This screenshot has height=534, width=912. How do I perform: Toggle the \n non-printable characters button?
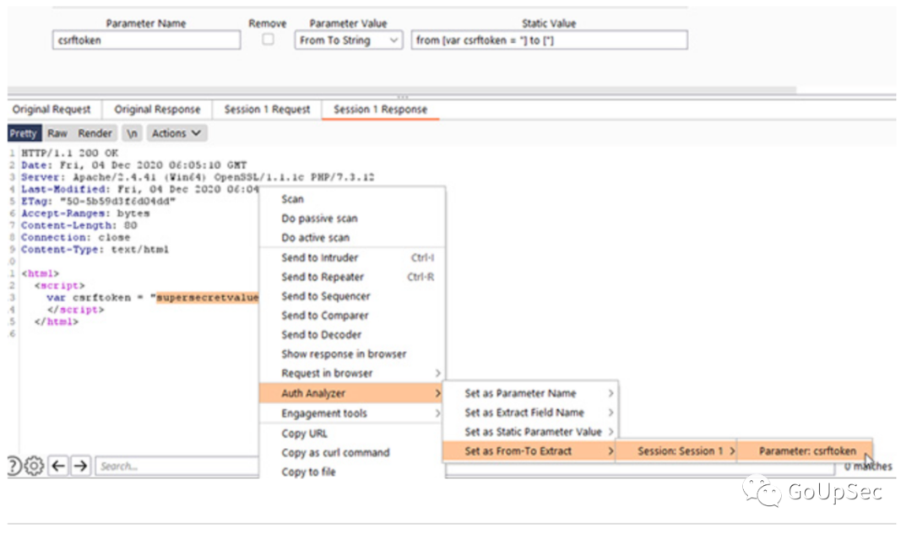coord(132,133)
